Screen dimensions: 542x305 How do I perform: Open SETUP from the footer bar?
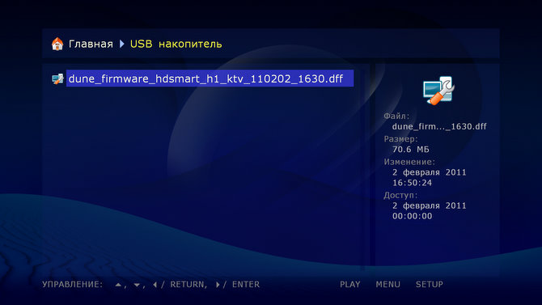tap(430, 284)
